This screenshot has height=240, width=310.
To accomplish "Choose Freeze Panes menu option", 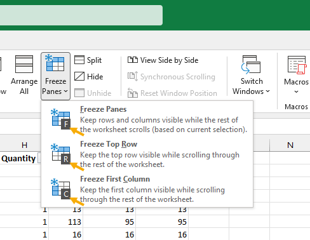I will 147,119.
